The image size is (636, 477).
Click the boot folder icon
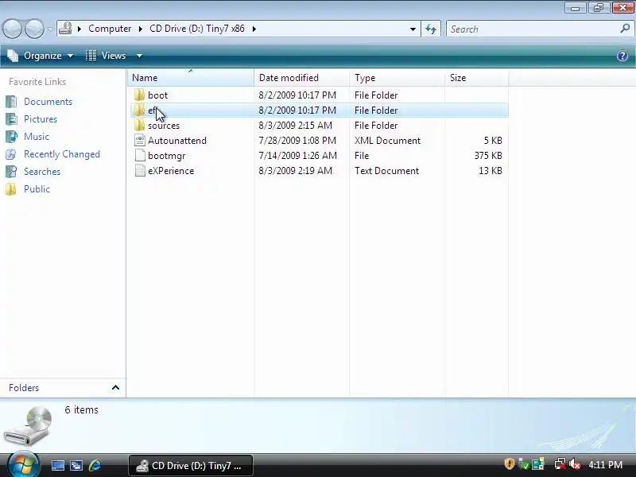(140, 95)
